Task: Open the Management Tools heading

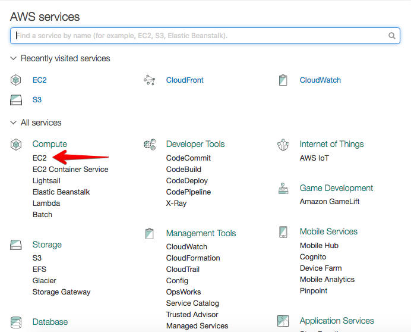Action: pos(201,233)
